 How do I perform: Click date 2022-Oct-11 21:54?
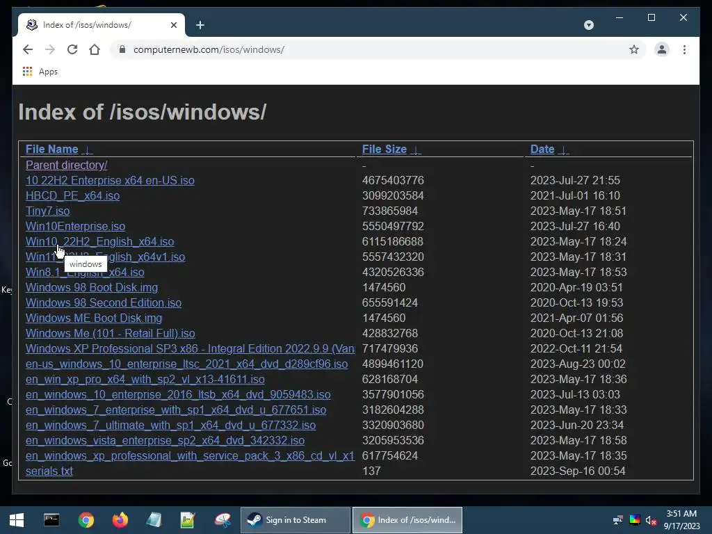point(576,348)
